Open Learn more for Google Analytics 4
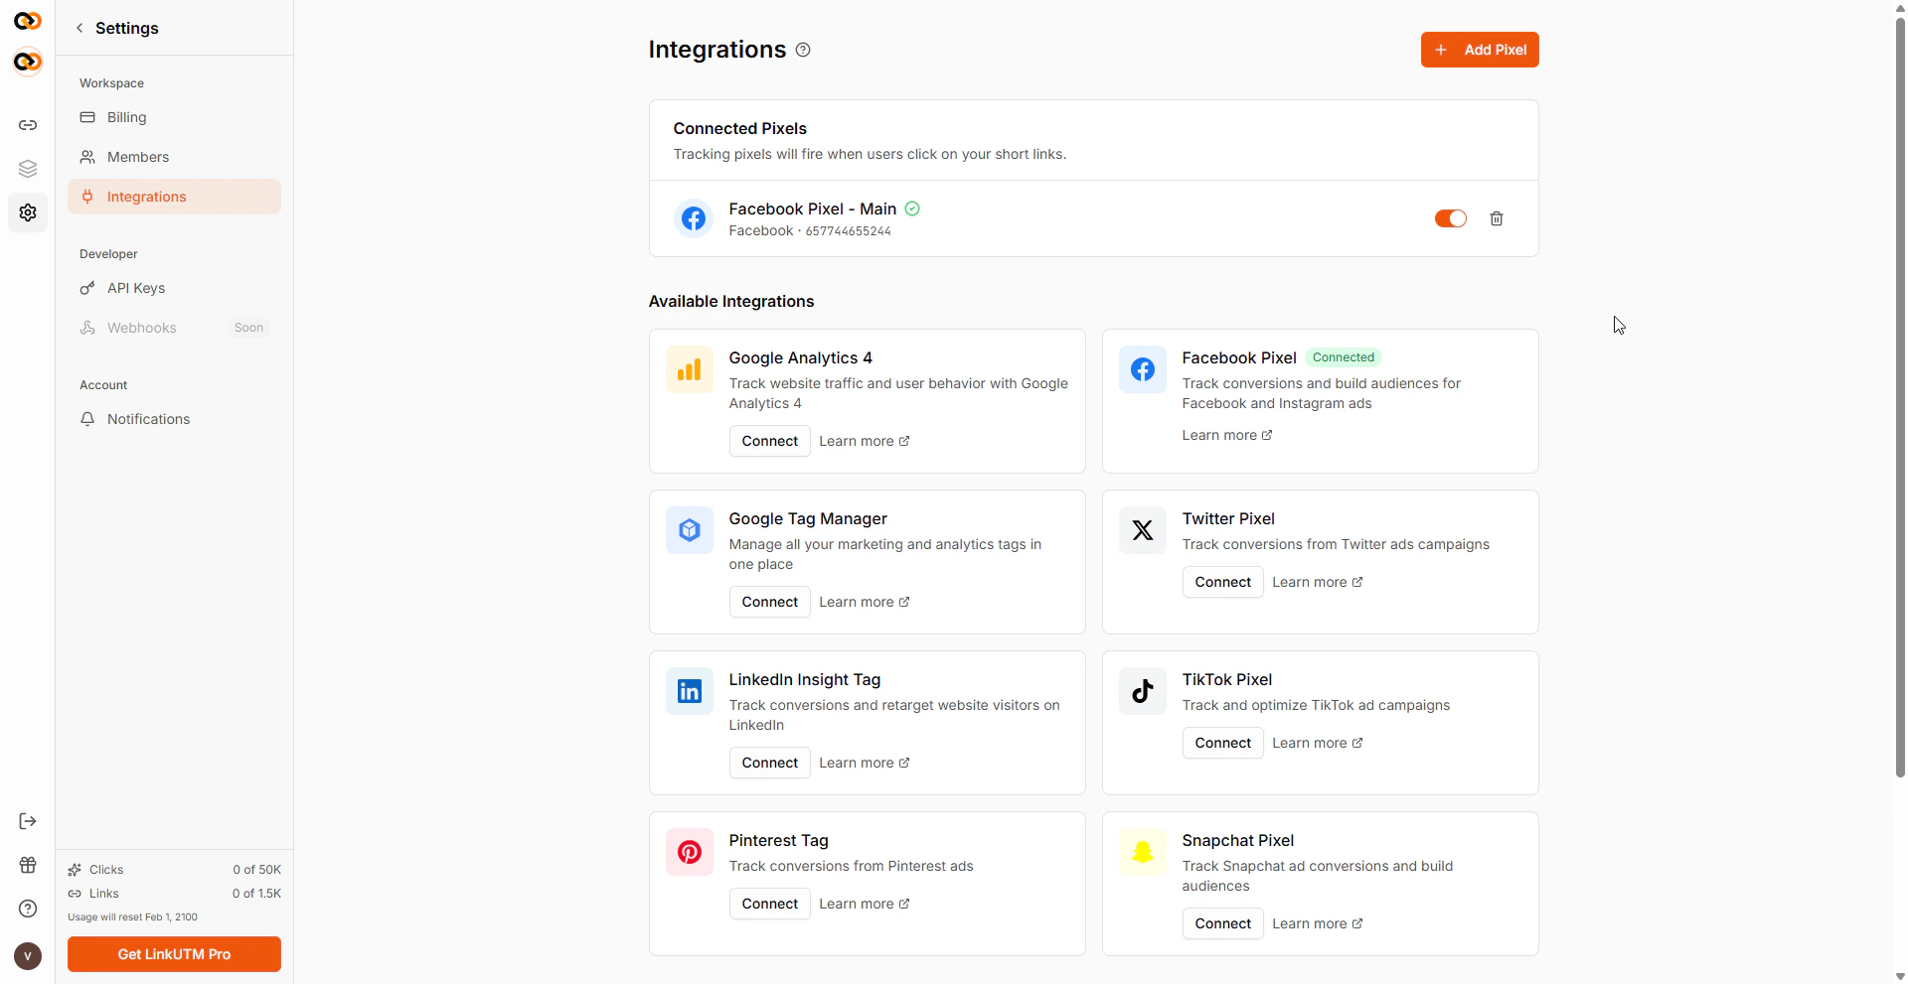The height and width of the screenshot is (984, 1908). 865,441
